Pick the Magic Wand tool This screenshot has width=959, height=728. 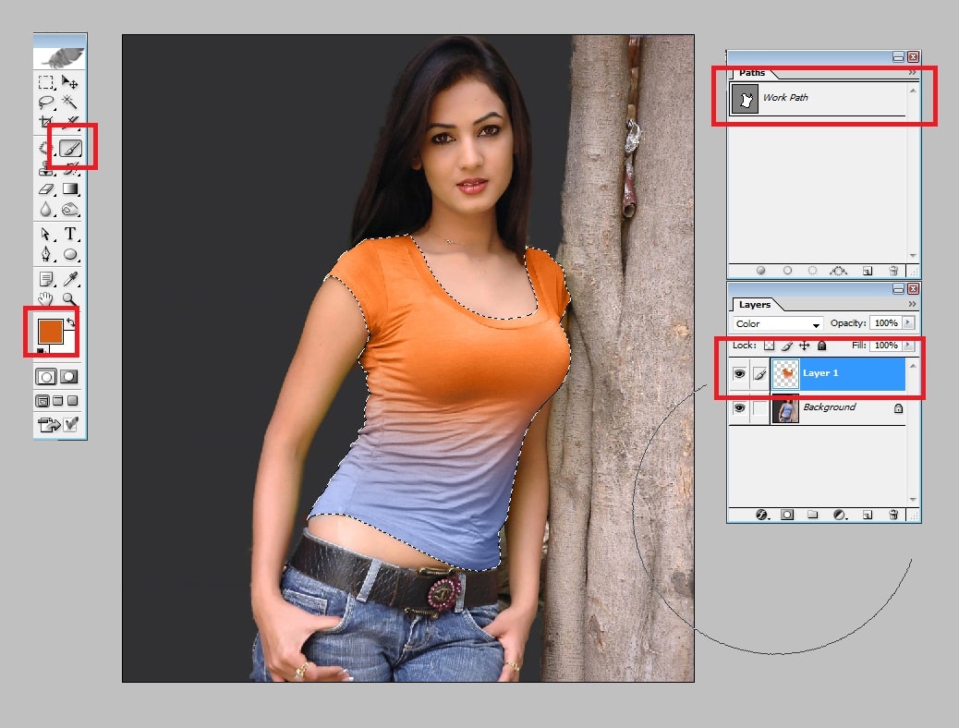70,102
